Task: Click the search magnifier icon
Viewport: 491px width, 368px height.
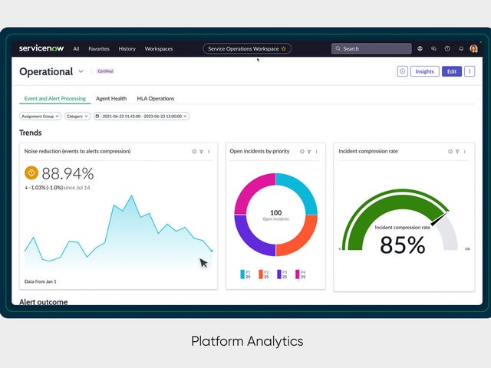Action: click(x=338, y=48)
